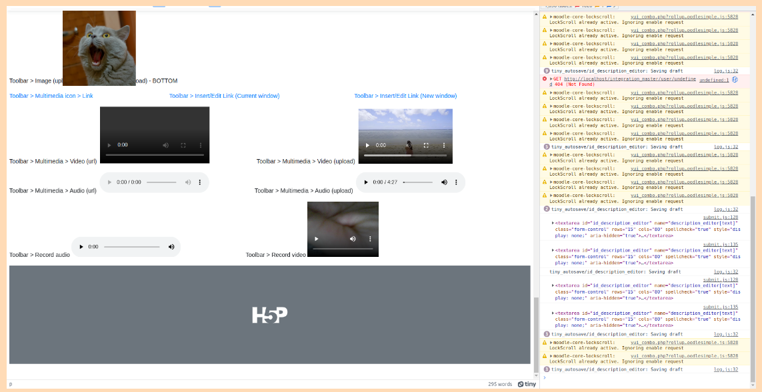Play the Video (upload) beach video
Viewport: 762px width, 392px height.
click(367, 145)
